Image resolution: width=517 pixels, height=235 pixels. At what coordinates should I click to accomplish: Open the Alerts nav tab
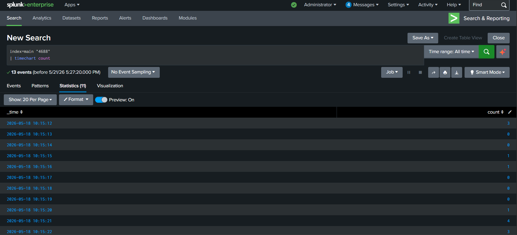(125, 18)
